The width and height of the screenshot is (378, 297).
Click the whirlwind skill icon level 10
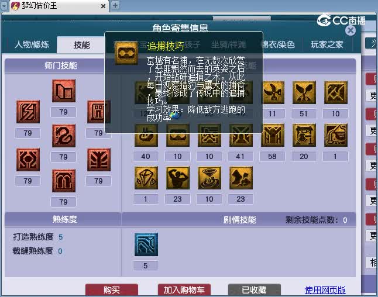point(209,178)
